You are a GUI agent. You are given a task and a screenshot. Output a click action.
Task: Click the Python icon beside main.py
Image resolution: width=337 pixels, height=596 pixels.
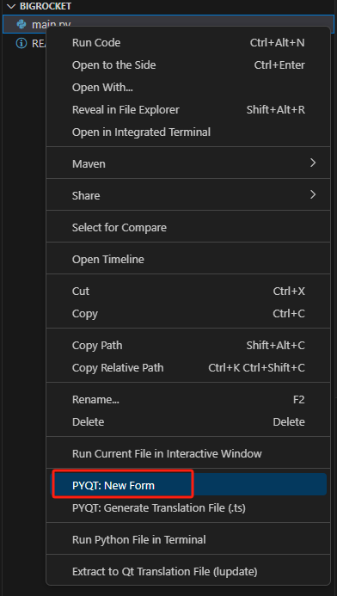click(x=21, y=24)
